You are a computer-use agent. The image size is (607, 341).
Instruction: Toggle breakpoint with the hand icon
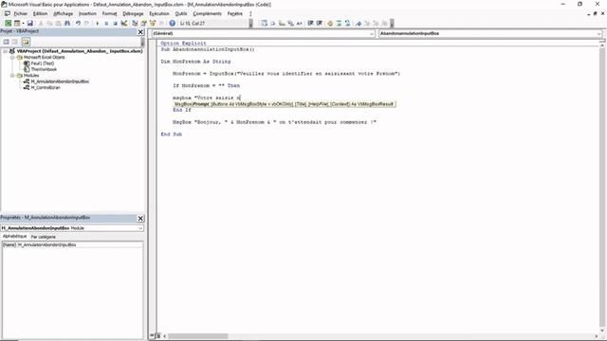(x=330, y=23)
